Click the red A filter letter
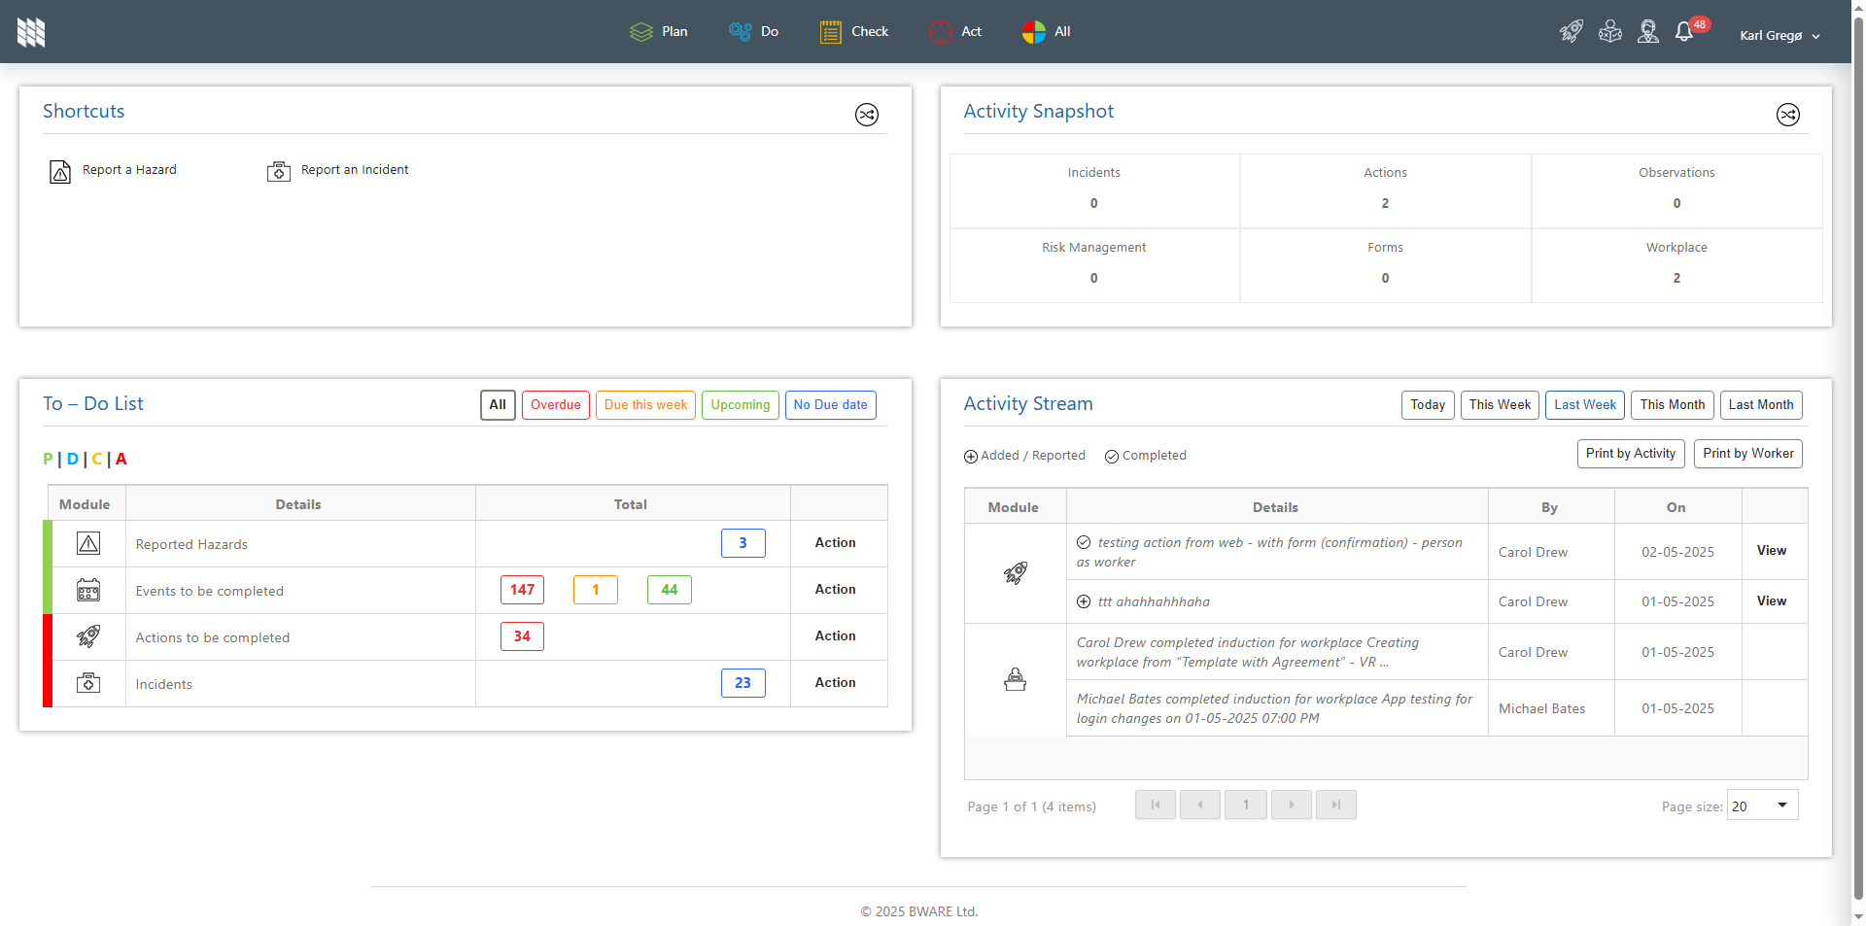This screenshot has width=1866, height=926. point(121,459)
